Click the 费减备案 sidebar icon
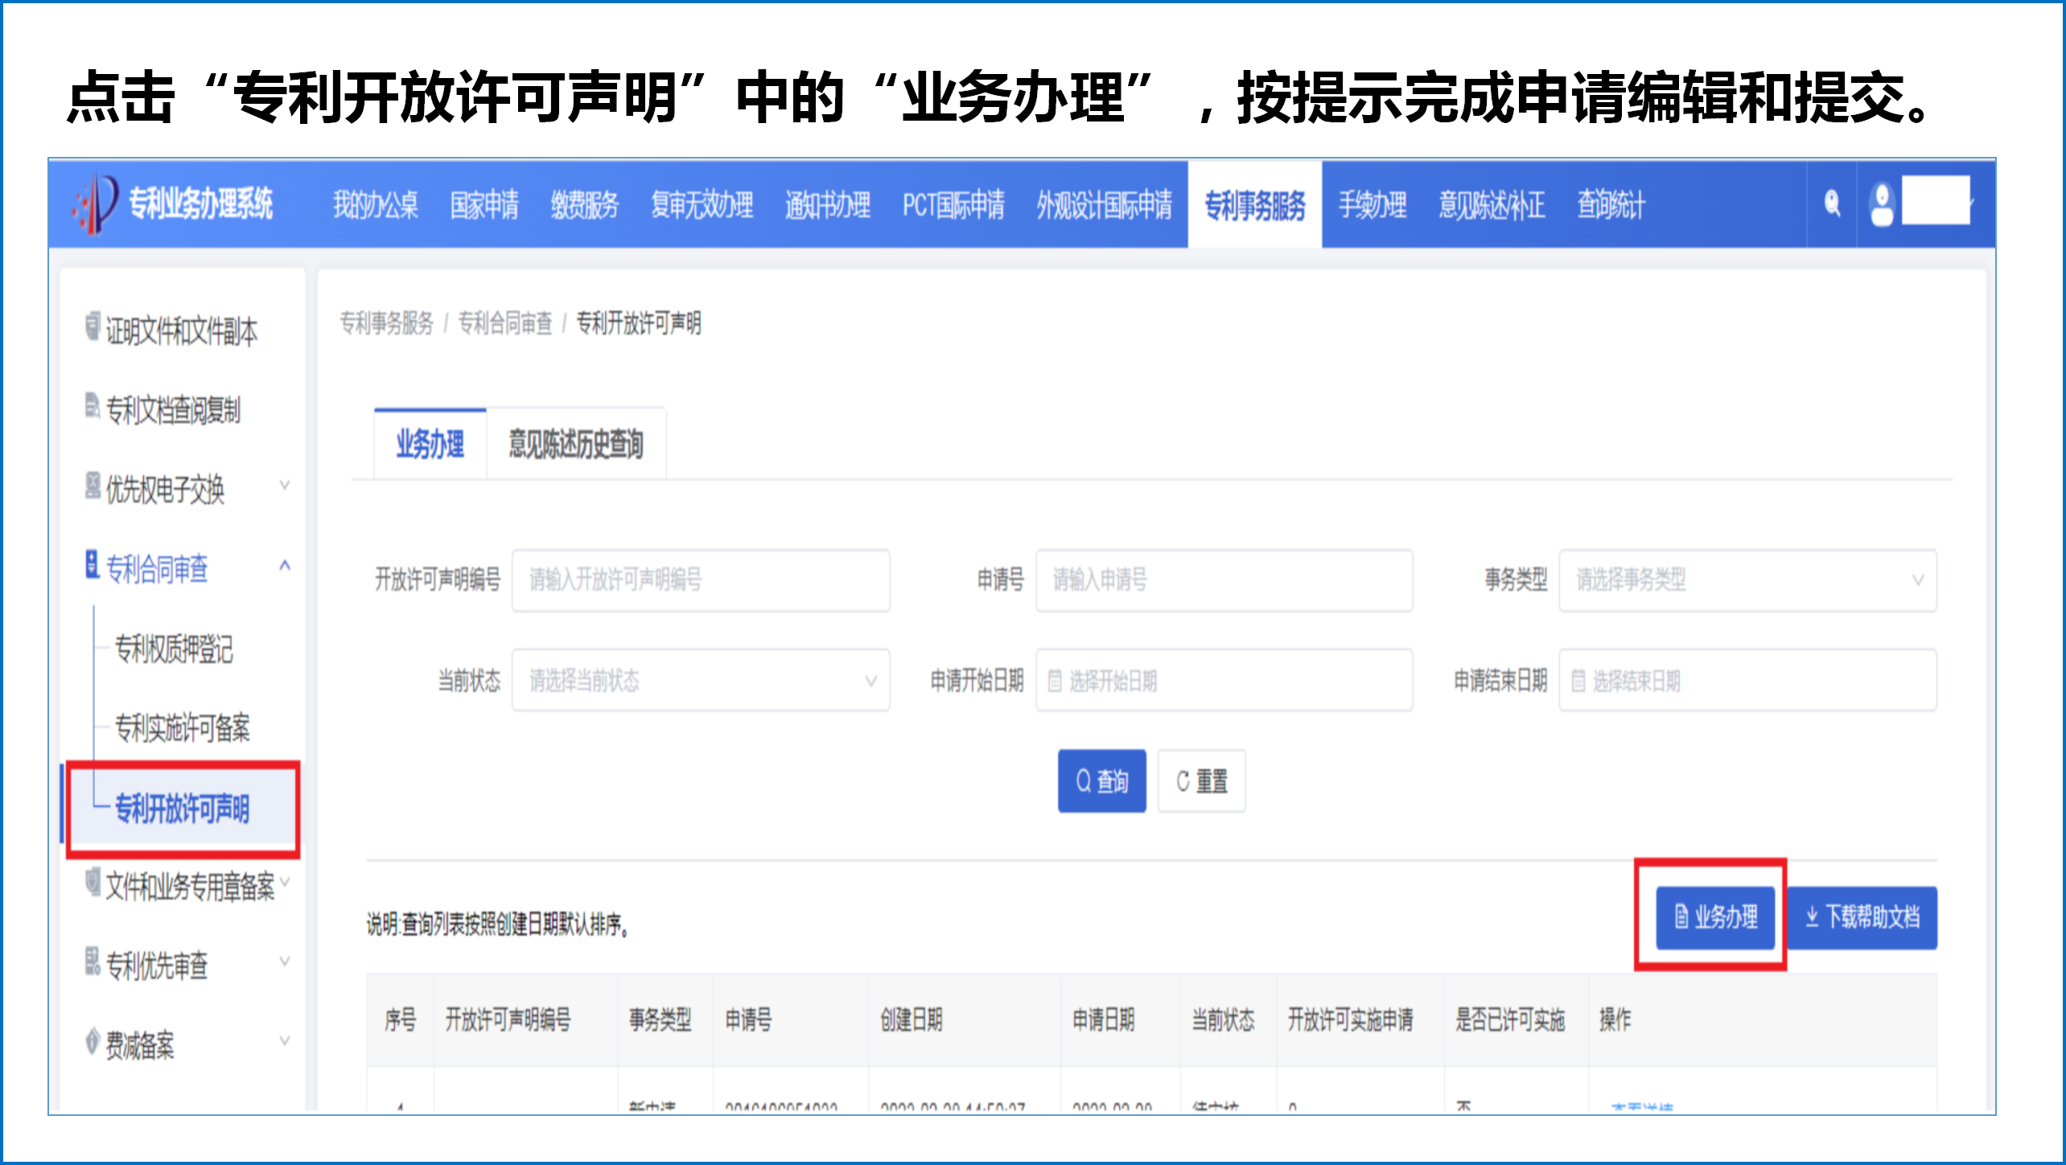Viewport: 2066px width, 1165px height. (x=93, y=1041)
